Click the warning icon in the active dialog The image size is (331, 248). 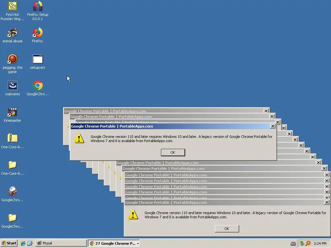coord(80,138)
